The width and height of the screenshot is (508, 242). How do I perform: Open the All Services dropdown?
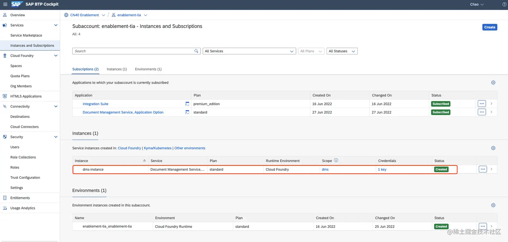(x=249, y=51)
